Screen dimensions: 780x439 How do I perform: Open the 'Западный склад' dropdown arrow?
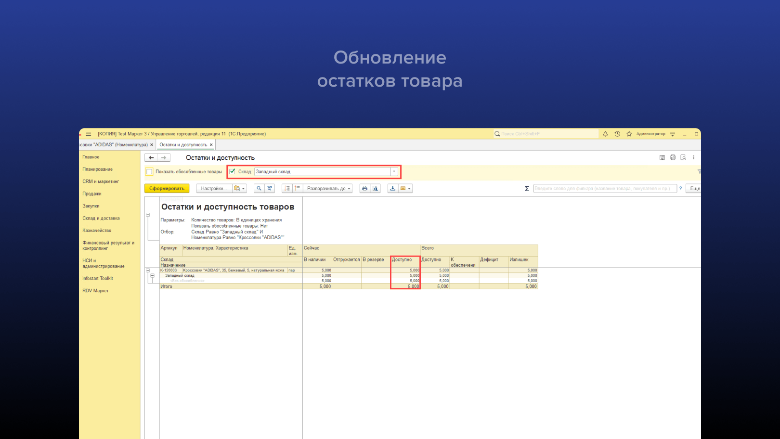394,171
